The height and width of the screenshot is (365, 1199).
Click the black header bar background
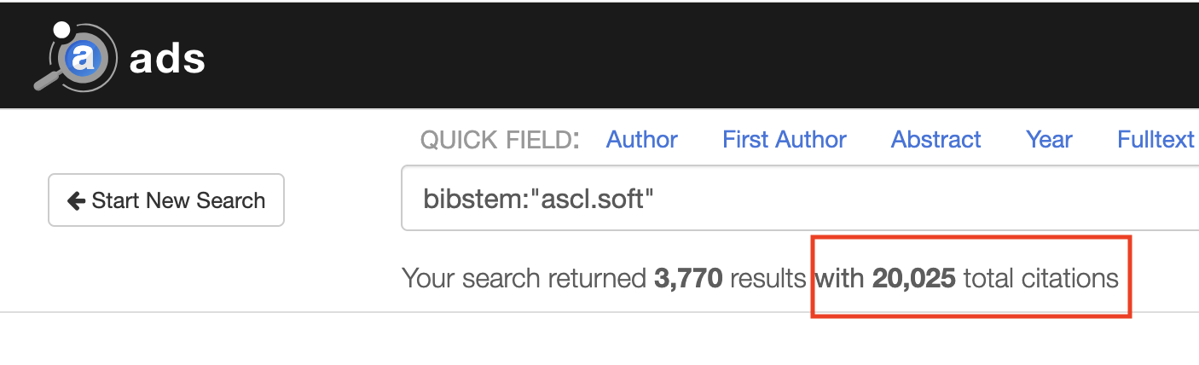[x=682, y=55]
